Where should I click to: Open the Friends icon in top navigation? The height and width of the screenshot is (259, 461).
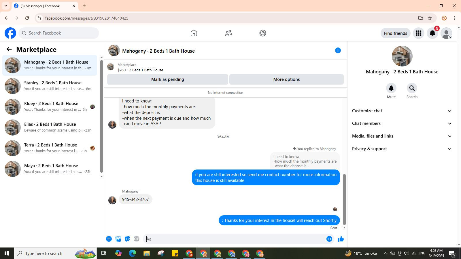(x=228, y=33)
